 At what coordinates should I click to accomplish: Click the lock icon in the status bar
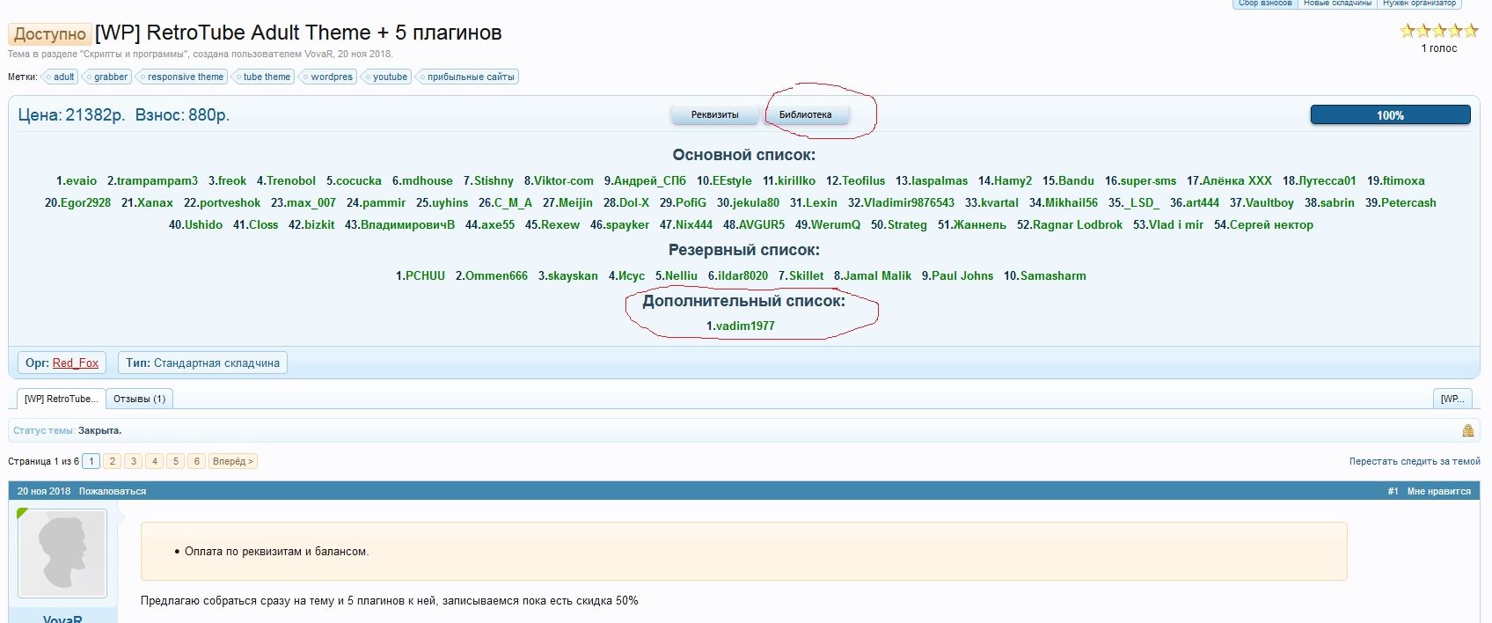click(x=1467, y=430)
